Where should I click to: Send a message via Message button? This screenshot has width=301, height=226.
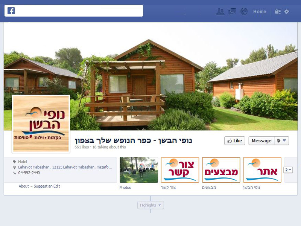261,140
